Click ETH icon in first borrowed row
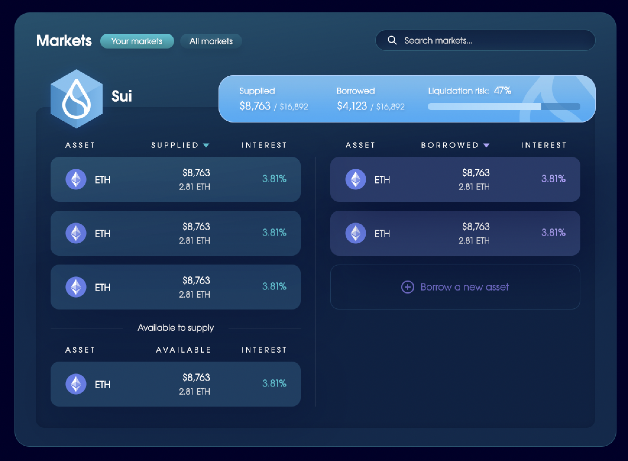Image resolution: width=628 pixels, height=461 pixels. [x=356, y=179]
